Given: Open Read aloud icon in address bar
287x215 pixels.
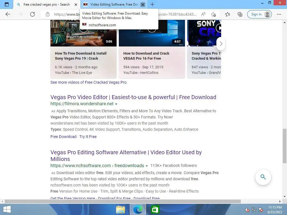Looking at the screenshot, I should [203, 14].
